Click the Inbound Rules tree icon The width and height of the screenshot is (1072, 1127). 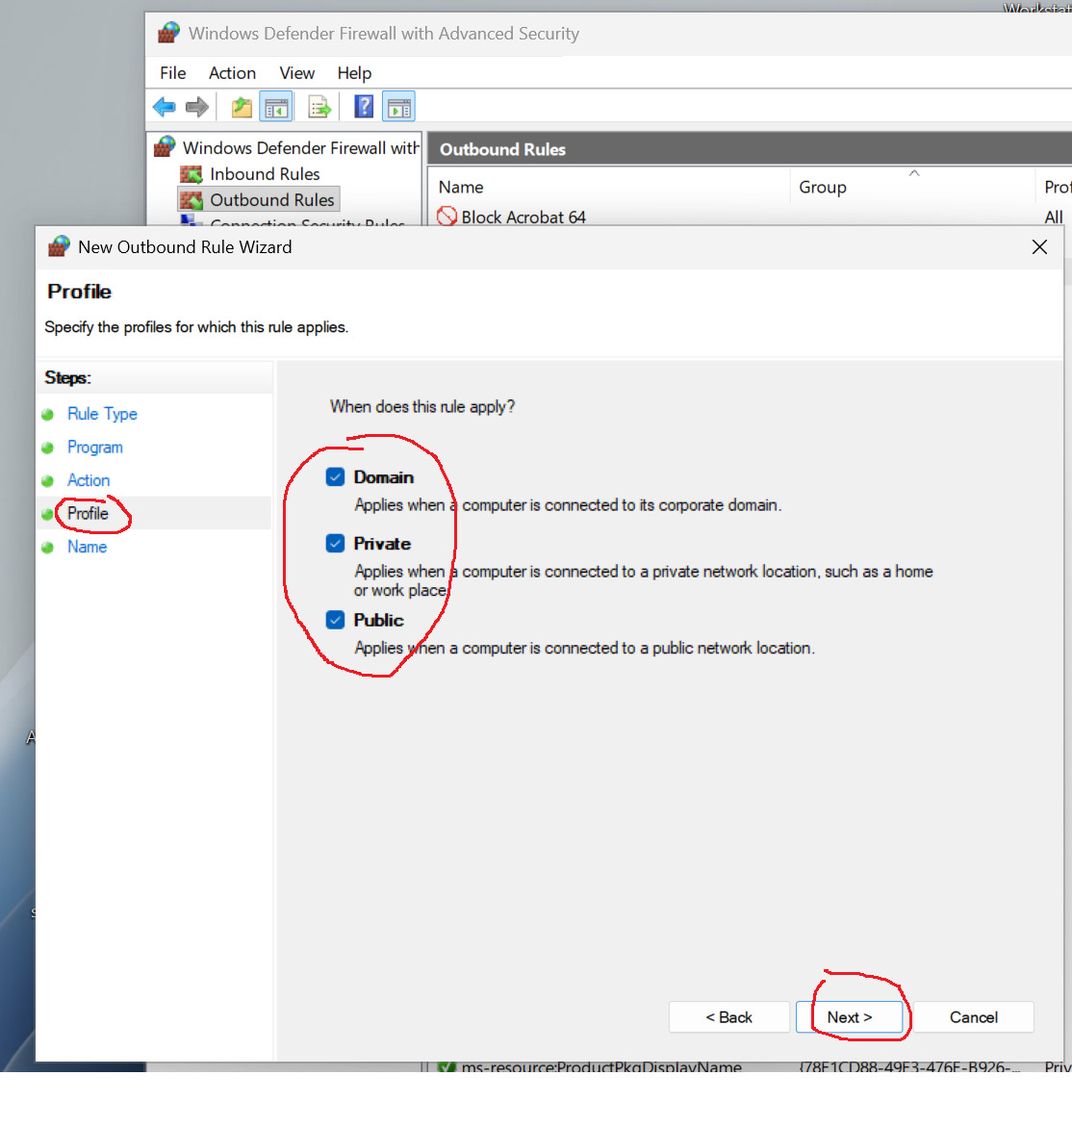(191, 174)
